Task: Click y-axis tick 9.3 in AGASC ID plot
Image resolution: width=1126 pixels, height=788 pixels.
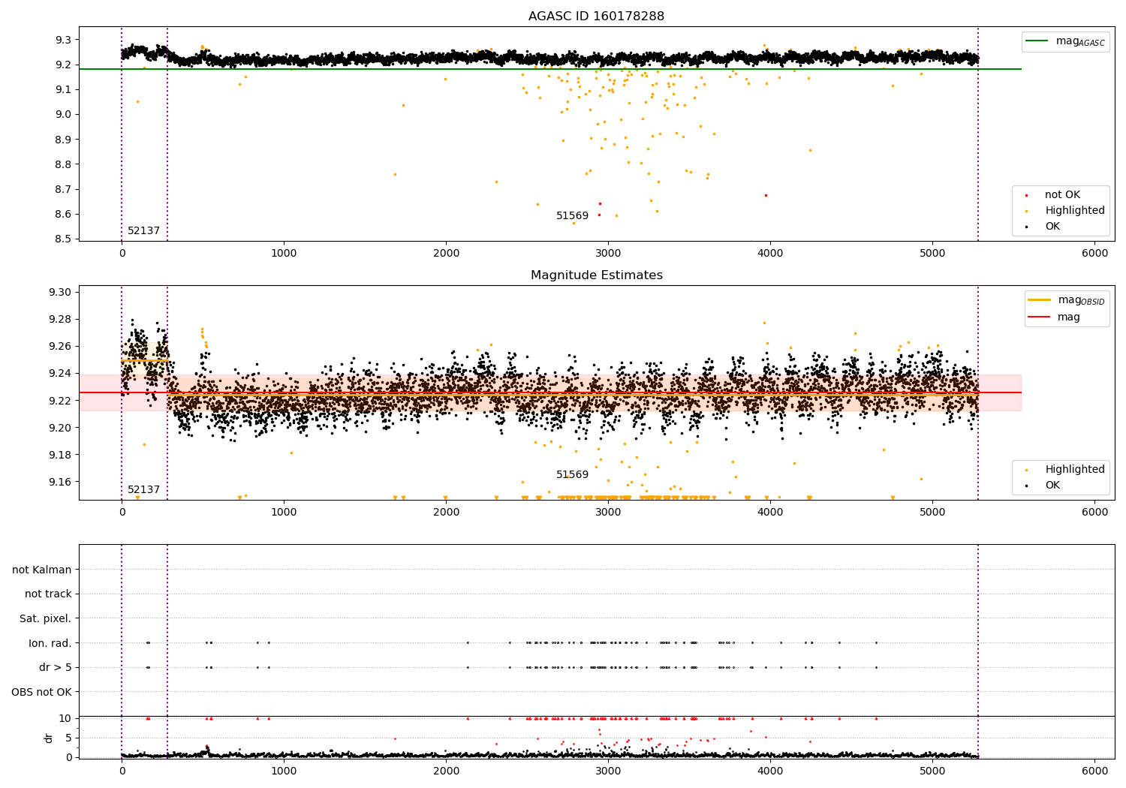Action: coord(64,40)
